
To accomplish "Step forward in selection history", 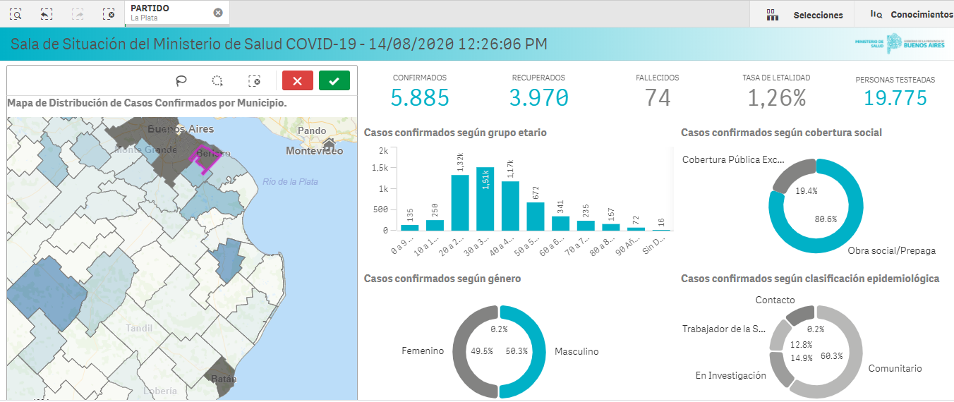I will 78,13.
